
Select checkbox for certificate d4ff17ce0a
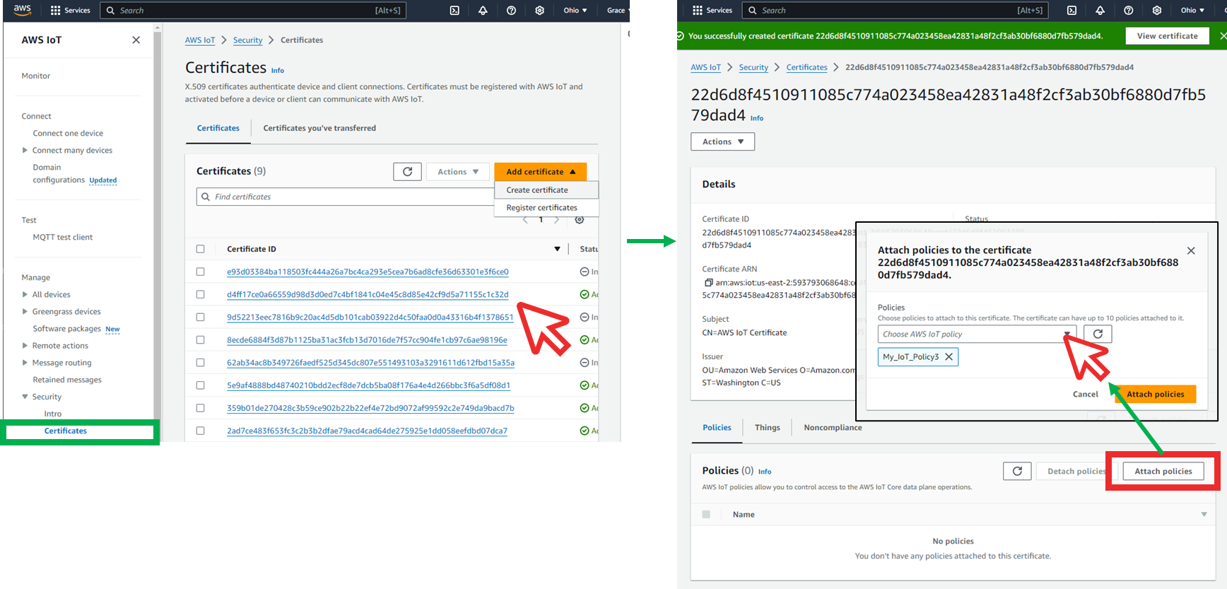[x=200, y=294]
